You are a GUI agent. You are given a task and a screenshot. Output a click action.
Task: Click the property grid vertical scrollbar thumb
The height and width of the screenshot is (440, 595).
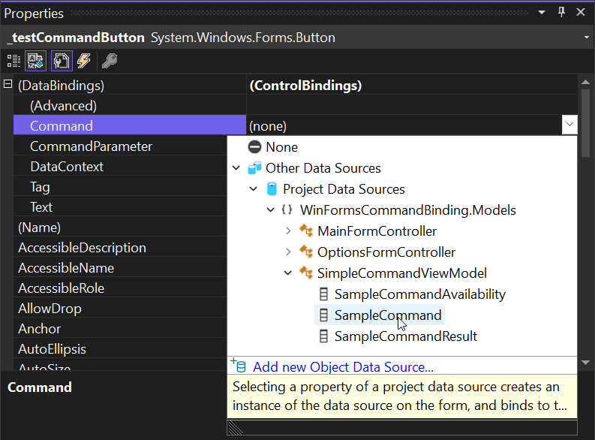tap(585, 122)
